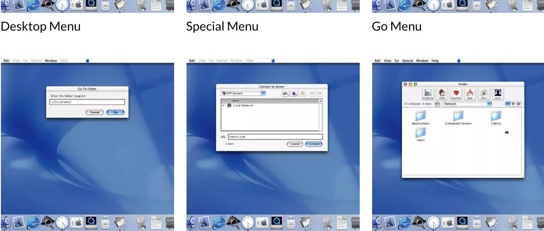
Task: Click the Finder window title bar text
Action: (x=463, y=84)
